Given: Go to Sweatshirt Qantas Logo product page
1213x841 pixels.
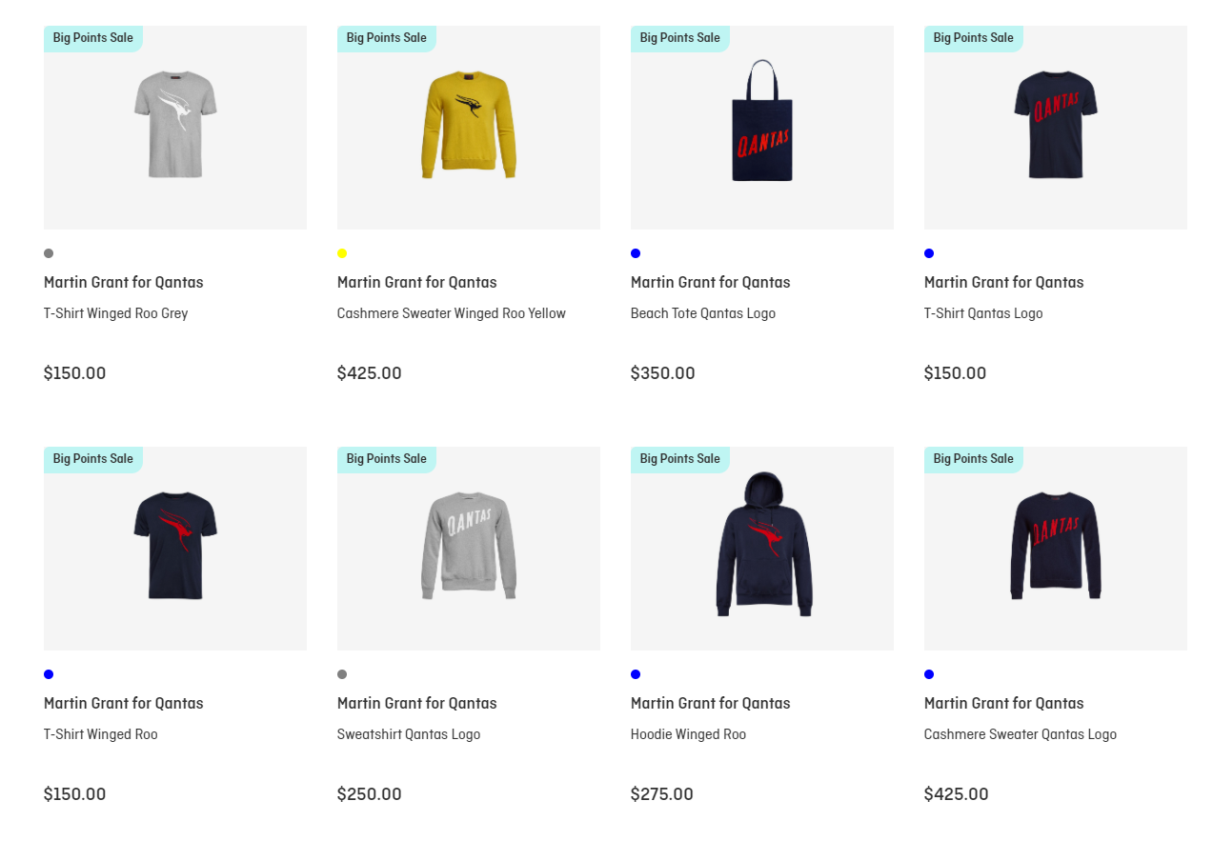Looking at the screenshot, I should pyautogui.click(x=408, y=734).
